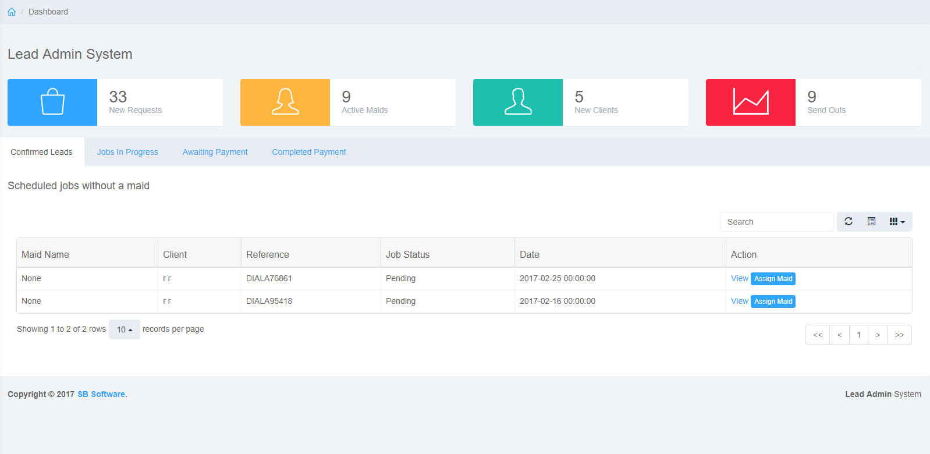
Task: Click the orange Active Maids person icon
Action: coord(285,102)
